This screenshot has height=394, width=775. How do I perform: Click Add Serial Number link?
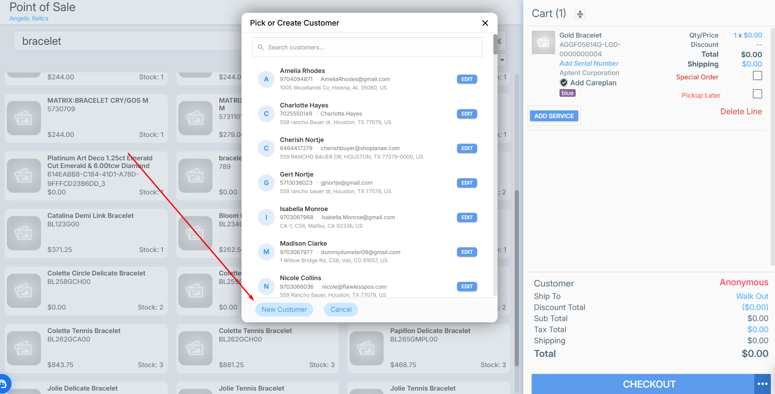tap(589, 64)
